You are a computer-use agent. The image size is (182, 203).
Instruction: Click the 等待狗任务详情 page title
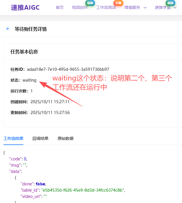(30, 29)
